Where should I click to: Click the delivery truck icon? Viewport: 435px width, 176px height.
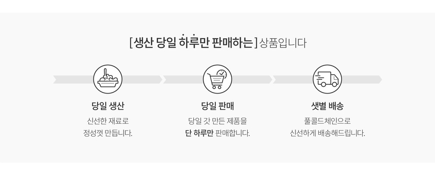pos(327,79)
